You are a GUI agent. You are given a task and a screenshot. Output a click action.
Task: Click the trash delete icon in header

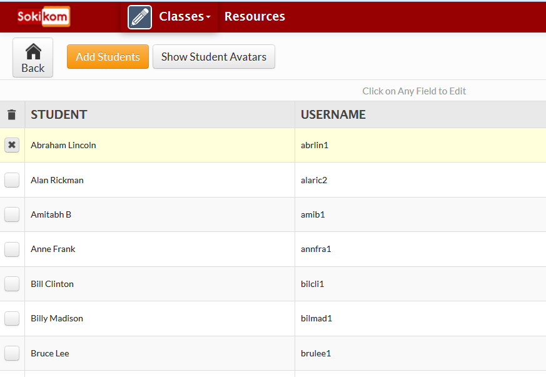coord(12,115)
